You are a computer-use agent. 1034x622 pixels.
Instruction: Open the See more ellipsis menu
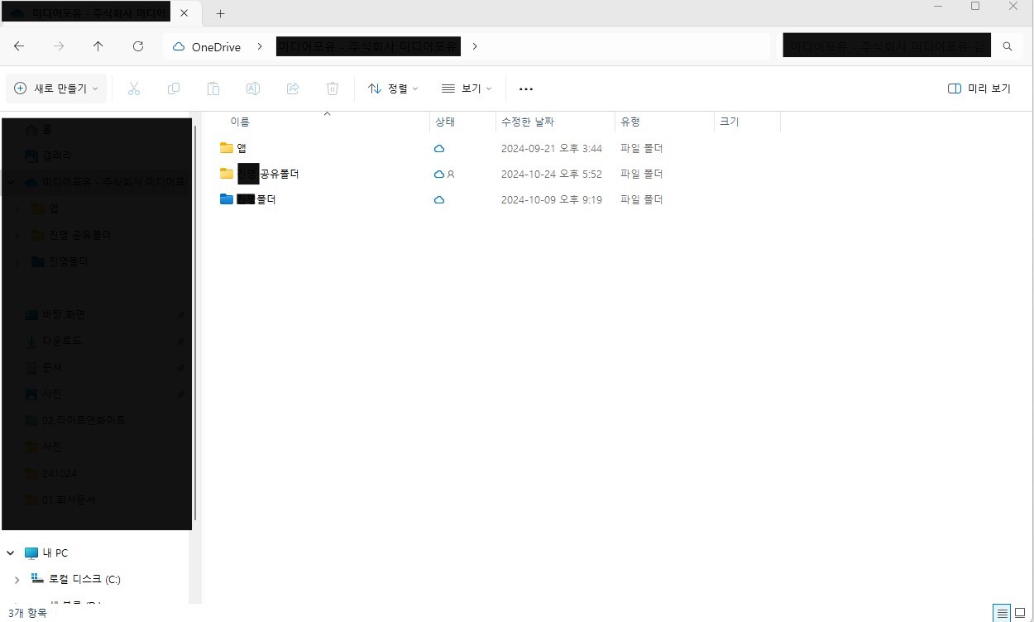[526, 89]
